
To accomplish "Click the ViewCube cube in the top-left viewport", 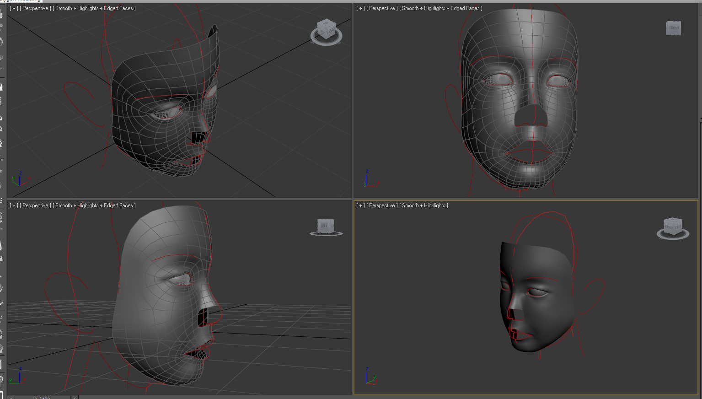I will [x=326, y=29].
